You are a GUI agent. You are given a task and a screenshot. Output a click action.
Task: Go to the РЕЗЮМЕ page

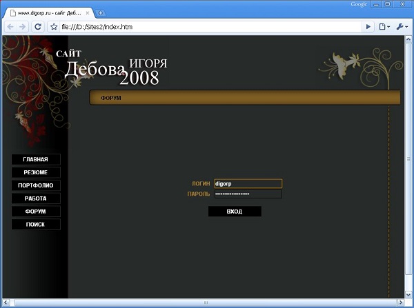[35, 172]
